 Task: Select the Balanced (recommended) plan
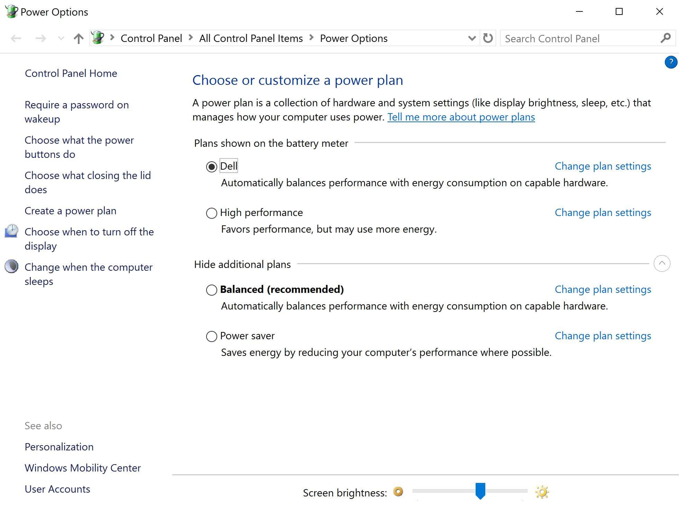coord(211,290)
